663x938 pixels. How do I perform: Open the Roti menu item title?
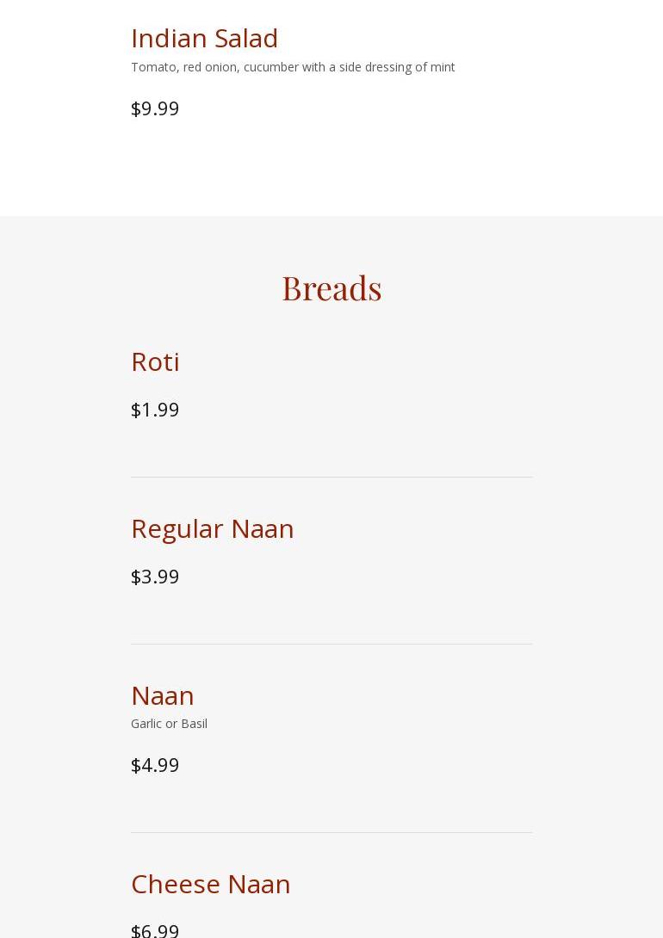(155, 361)
